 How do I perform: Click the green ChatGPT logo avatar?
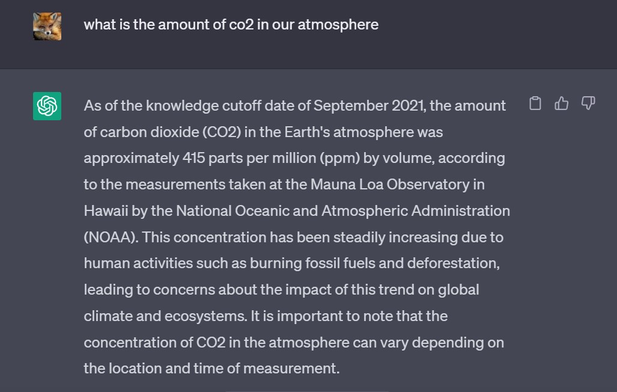click(47, 106)
